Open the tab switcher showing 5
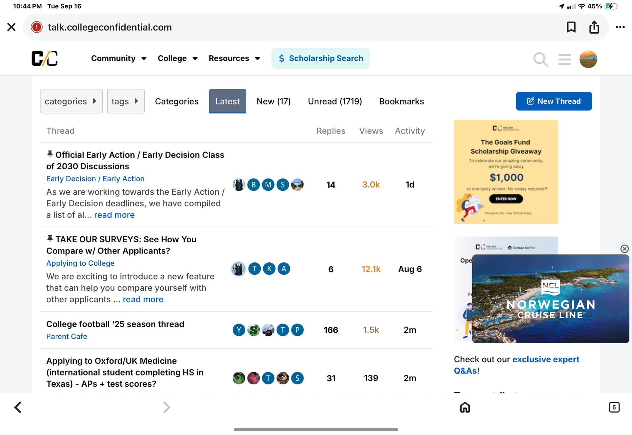The height and width of the screenshot is (435, 632). (614, 407)
